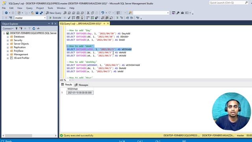Click the Undo arrow icon
This screenshot has width=252, height=142.
pyautogui.click(x=102, y=13)
